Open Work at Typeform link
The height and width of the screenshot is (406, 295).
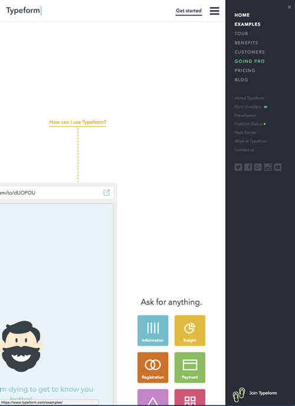pyautogui.click(x=251, y=141)
